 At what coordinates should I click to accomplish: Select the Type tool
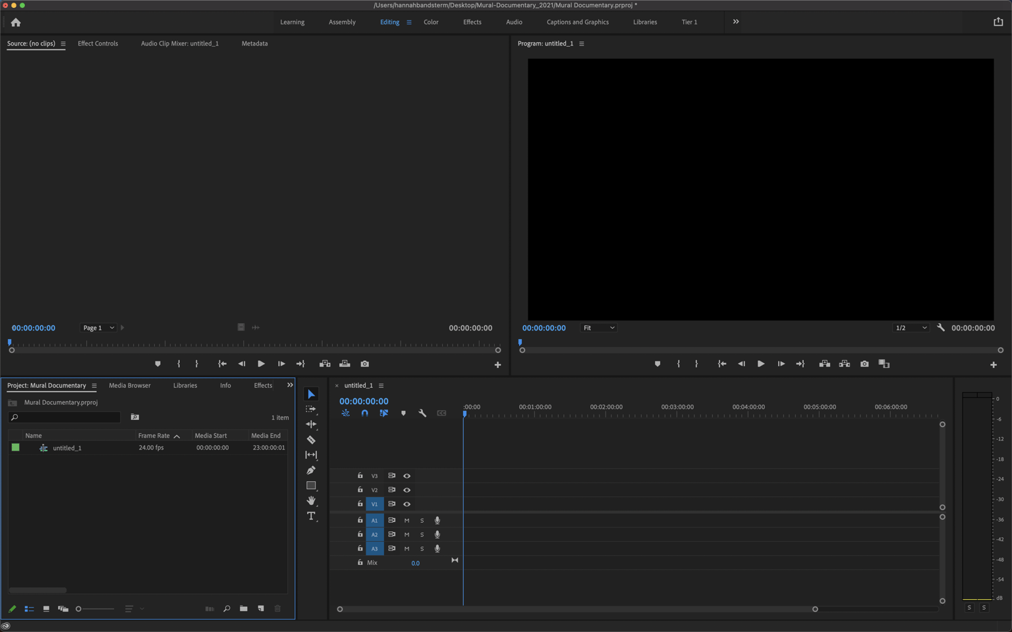(x=311, y=516)
